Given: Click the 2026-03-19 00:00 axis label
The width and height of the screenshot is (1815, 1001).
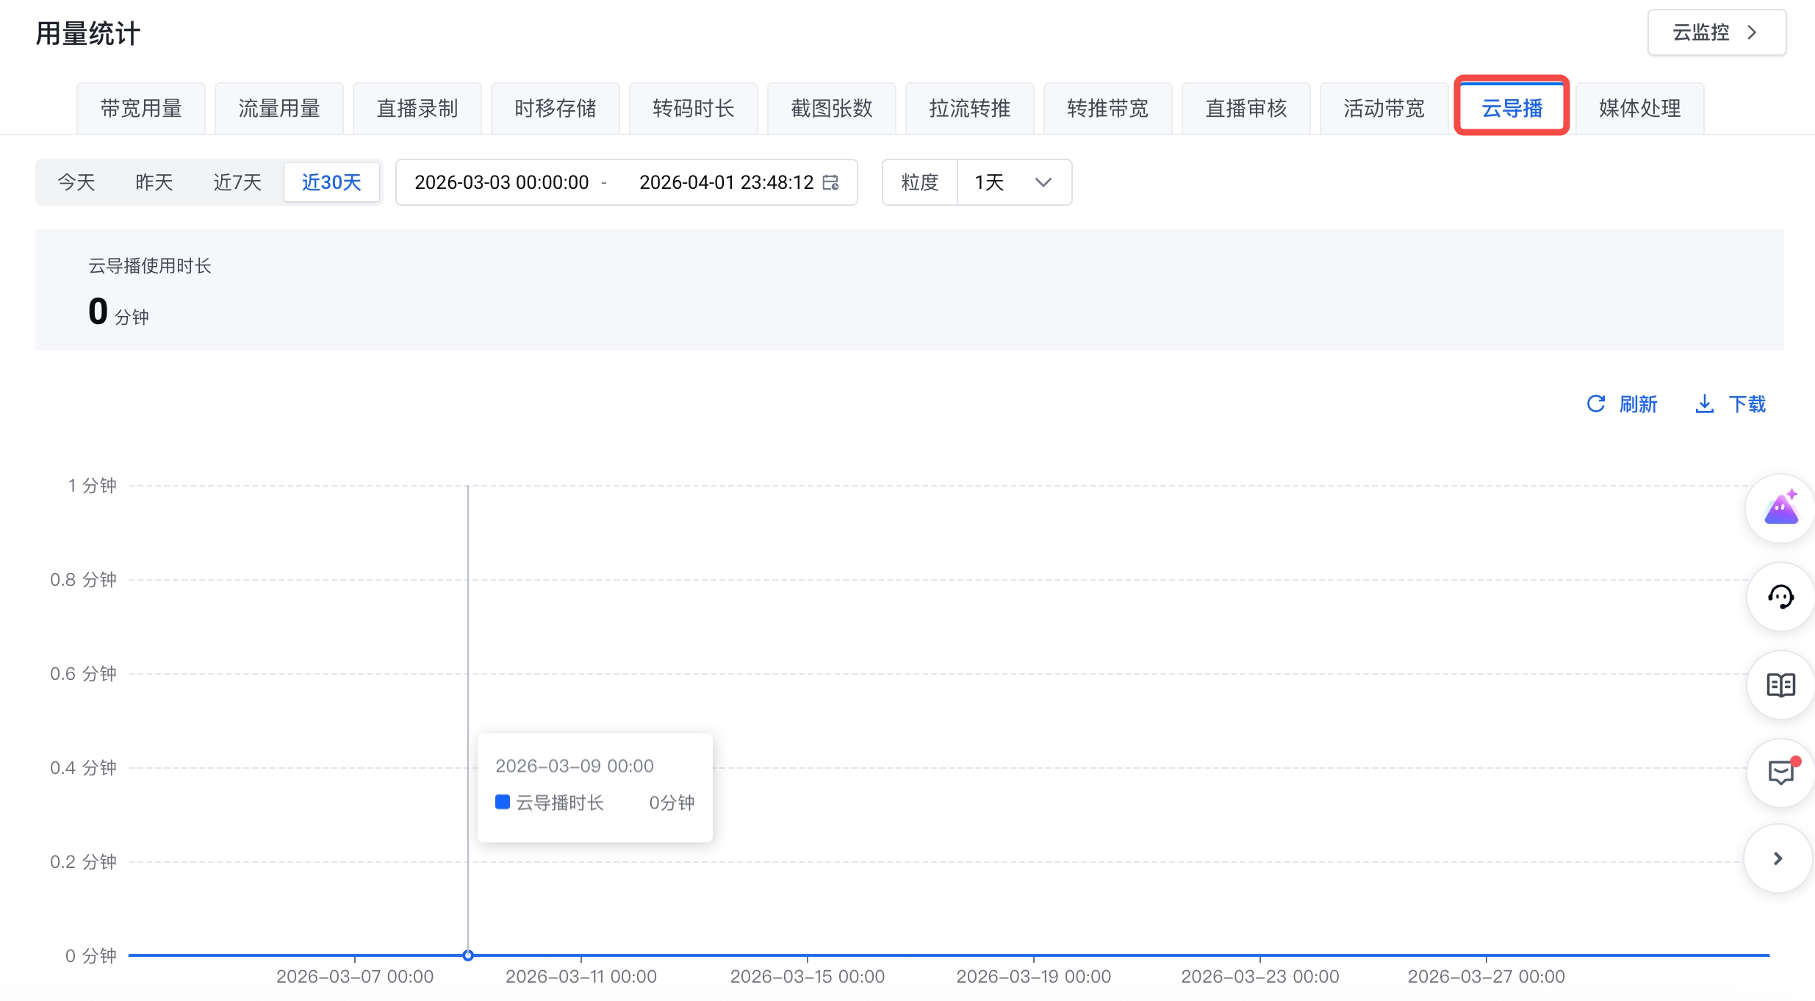Looking at the screenshot, I should (x=1034, y=976).
